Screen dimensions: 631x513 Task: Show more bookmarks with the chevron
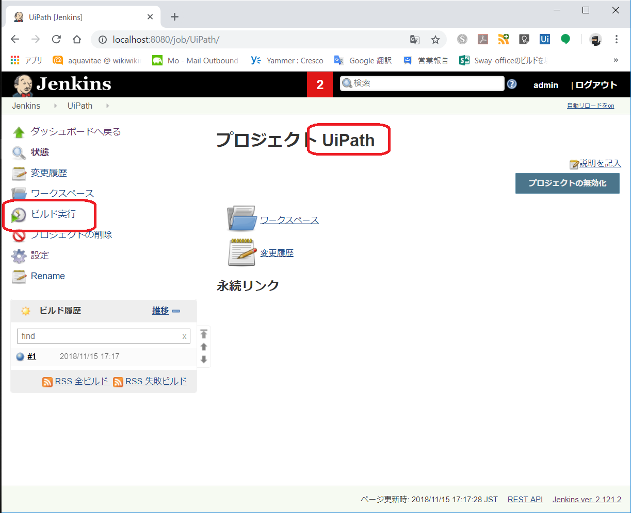(616, 60)
